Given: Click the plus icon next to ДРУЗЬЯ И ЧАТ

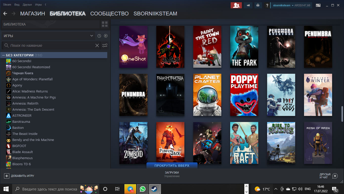Looking at the screenshot, I should tap(335, 176).
